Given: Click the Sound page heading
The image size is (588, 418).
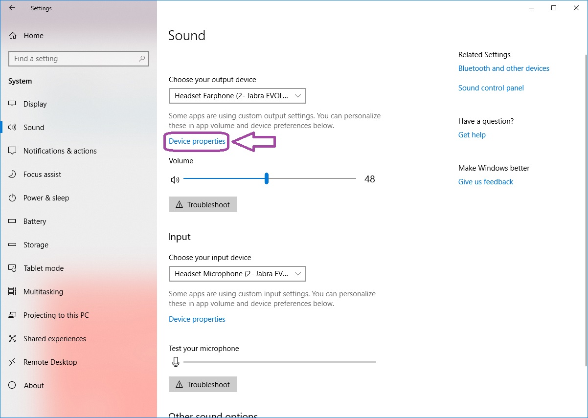Looking at the screenshot, I should coord(187,36).
